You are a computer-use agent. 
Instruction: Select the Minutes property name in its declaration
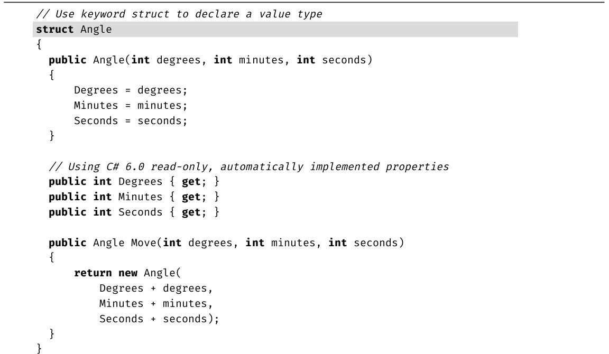pyautogui.click(x=140, y=197)
